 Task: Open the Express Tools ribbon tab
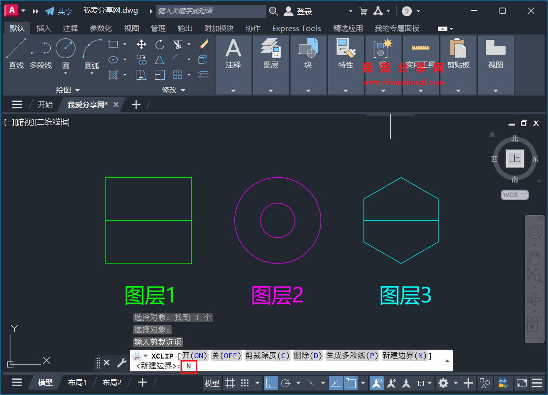point(296,28)
